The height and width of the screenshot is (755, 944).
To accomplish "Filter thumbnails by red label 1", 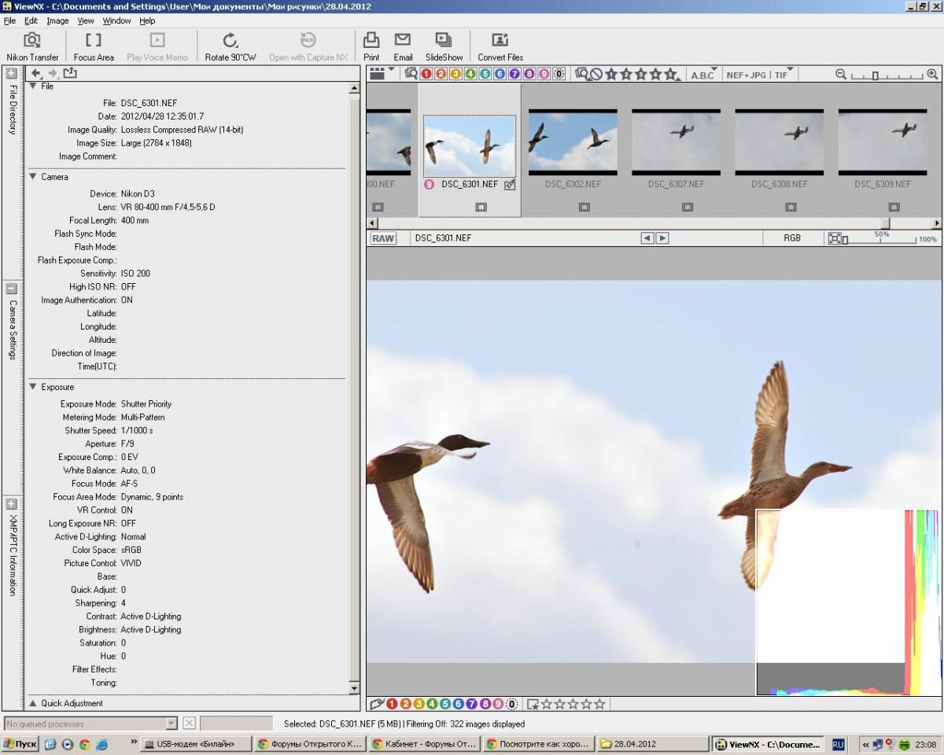I will pyautogui.click(x=426, y=74).
